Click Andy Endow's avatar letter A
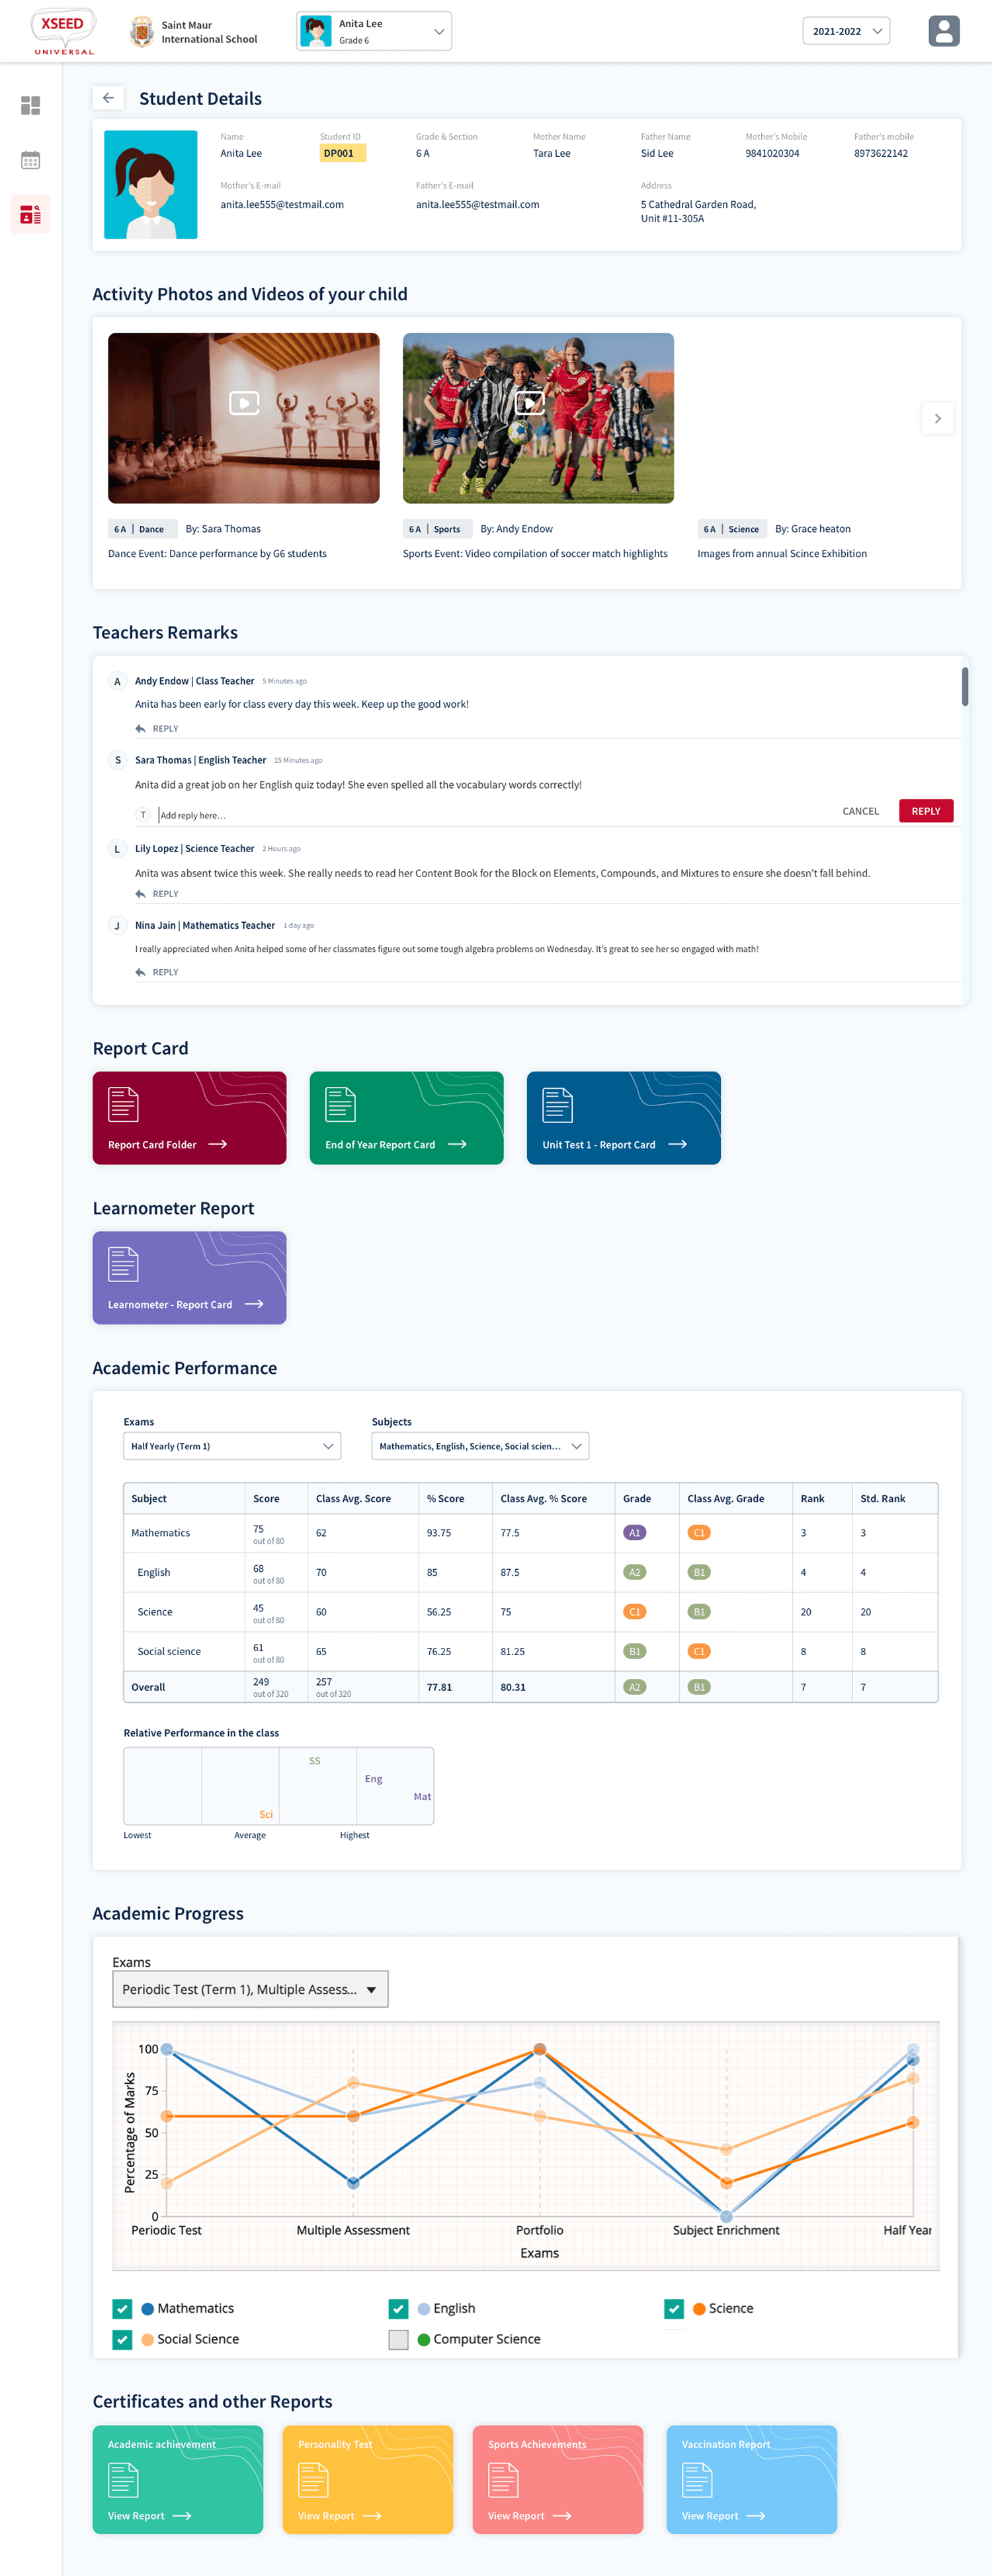 [117, 681]
